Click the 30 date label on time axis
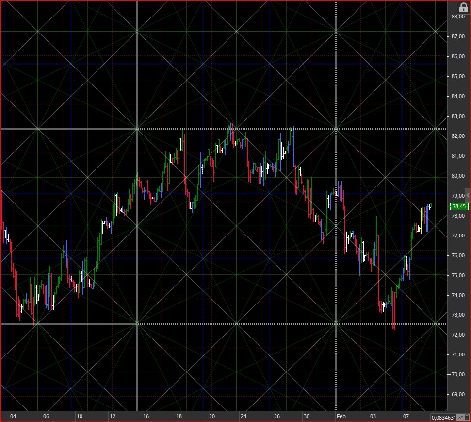Screen dimensions: 471x422 [307, 416]
